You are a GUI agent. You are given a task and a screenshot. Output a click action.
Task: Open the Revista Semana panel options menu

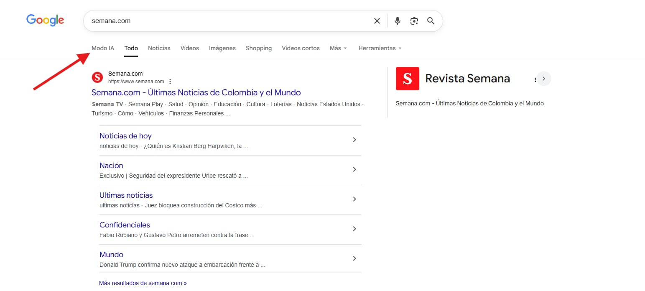tap(535, 79)
